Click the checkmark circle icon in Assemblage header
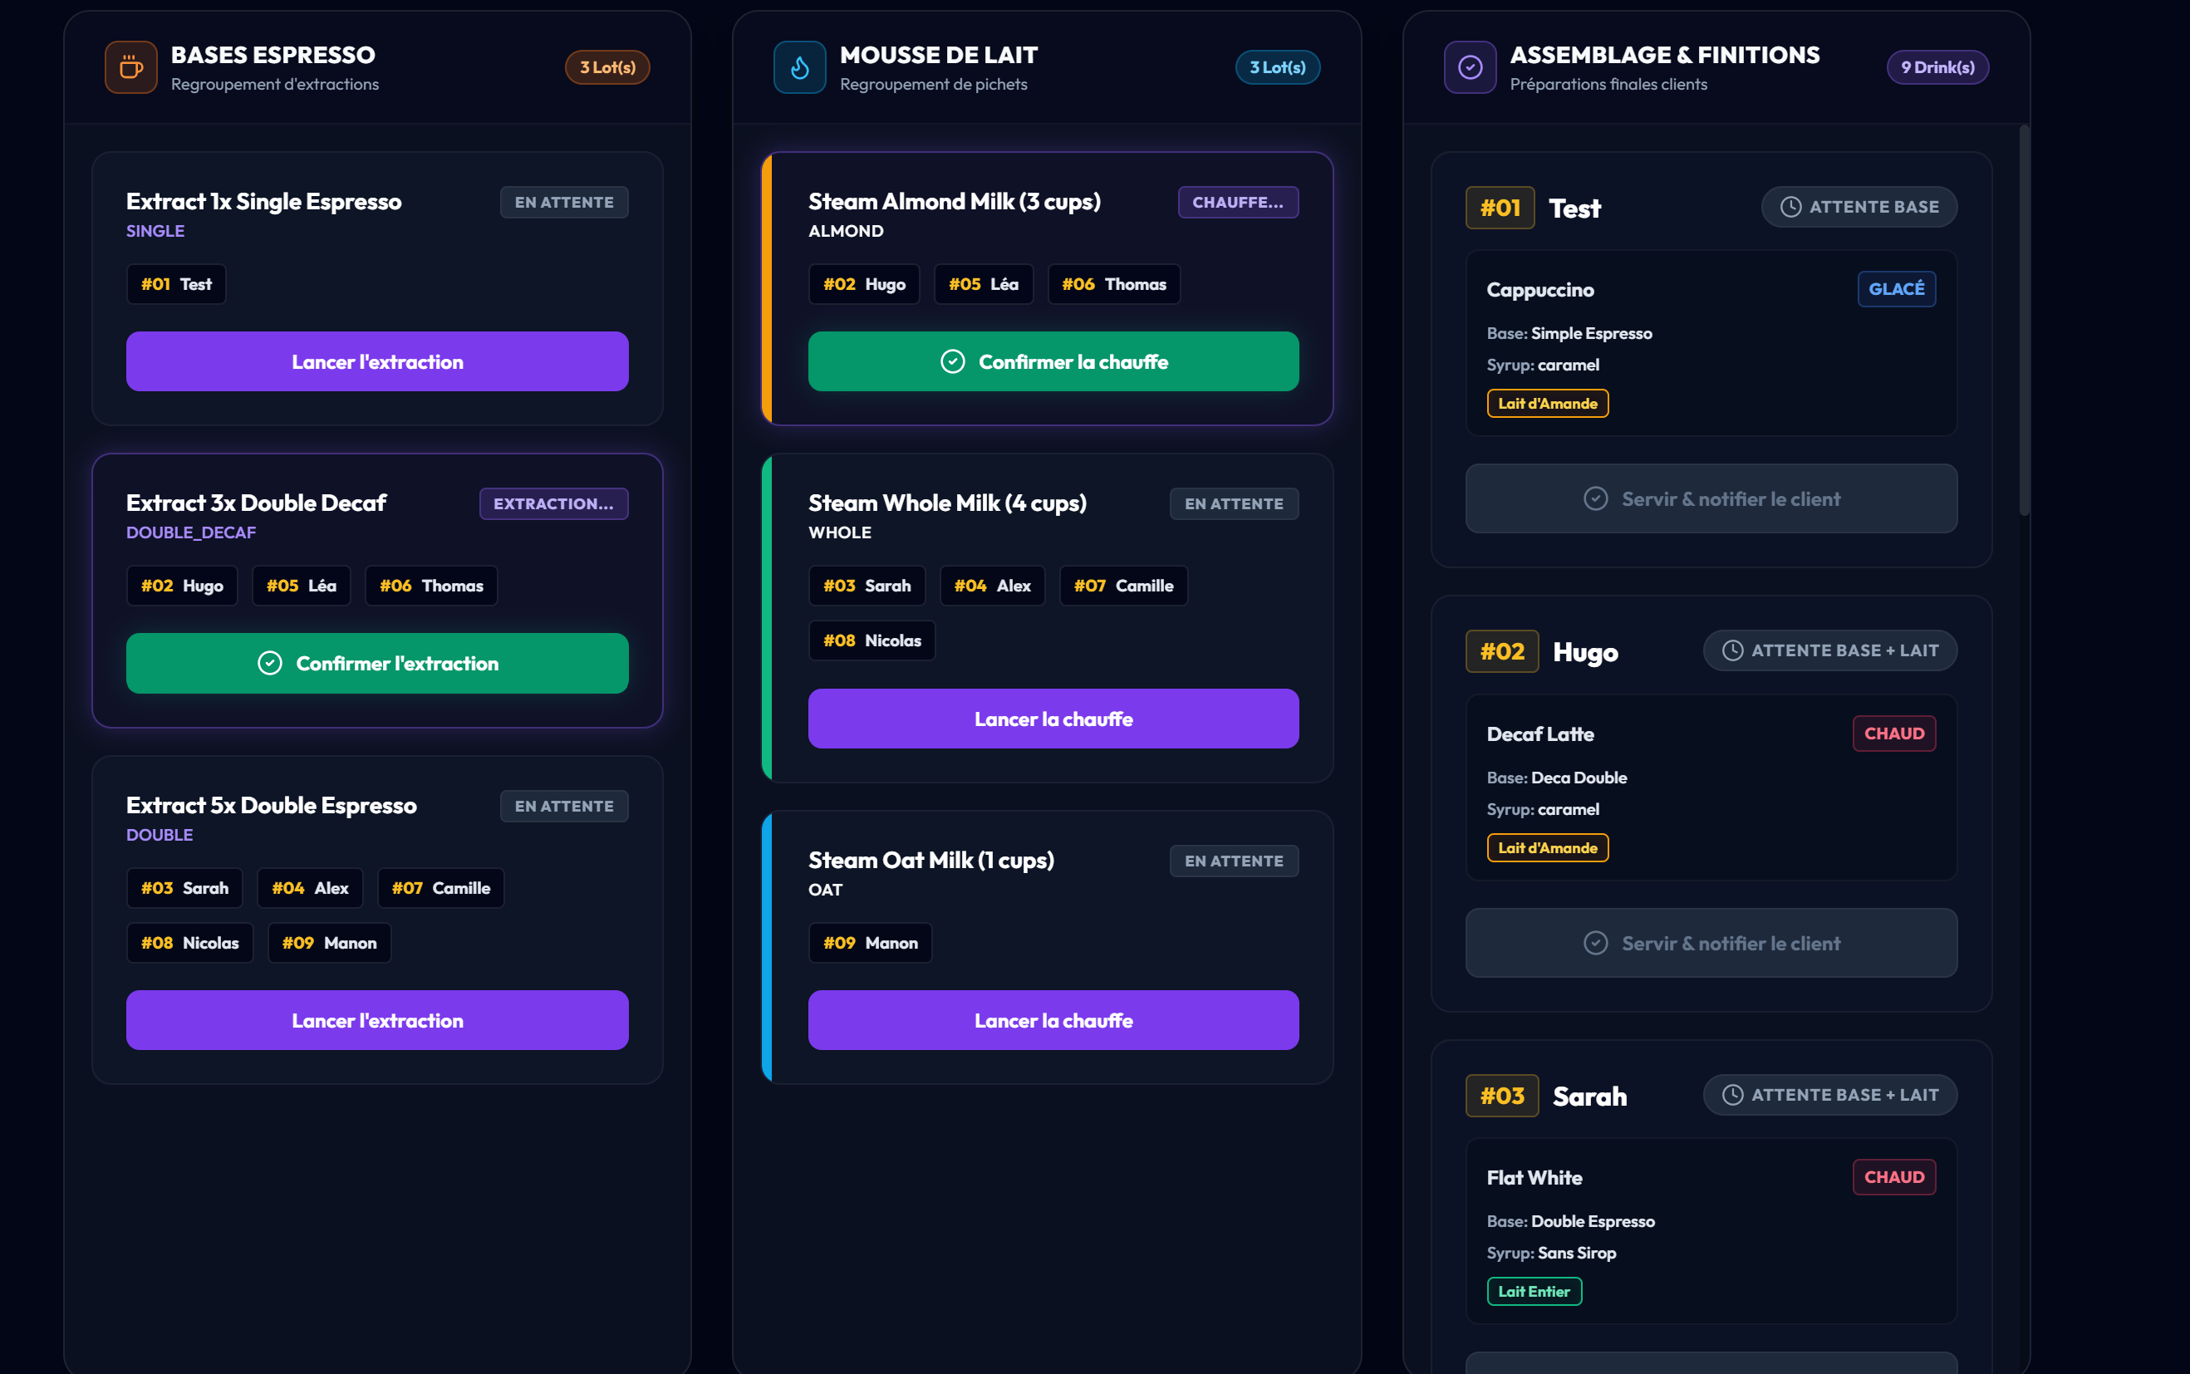Screen dimensions: 2190x1374 [1471, 67]
